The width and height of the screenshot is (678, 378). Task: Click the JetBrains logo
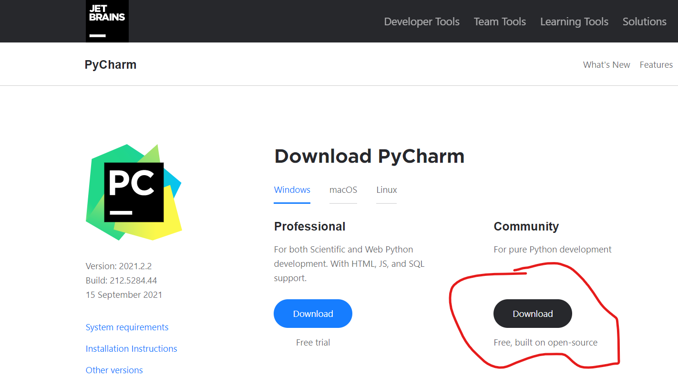pyautogui.click(x=107, y=21)
